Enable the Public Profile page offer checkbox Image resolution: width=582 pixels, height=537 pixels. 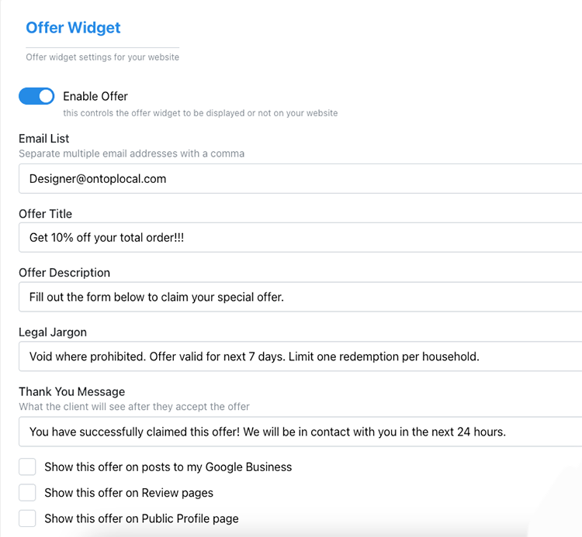tap(28, 518)
